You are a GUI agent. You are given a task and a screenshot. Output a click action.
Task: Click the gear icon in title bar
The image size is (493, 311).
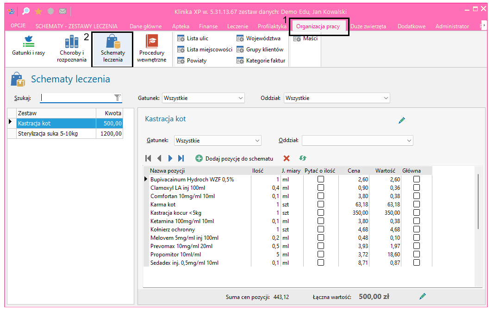click(50, 12)
